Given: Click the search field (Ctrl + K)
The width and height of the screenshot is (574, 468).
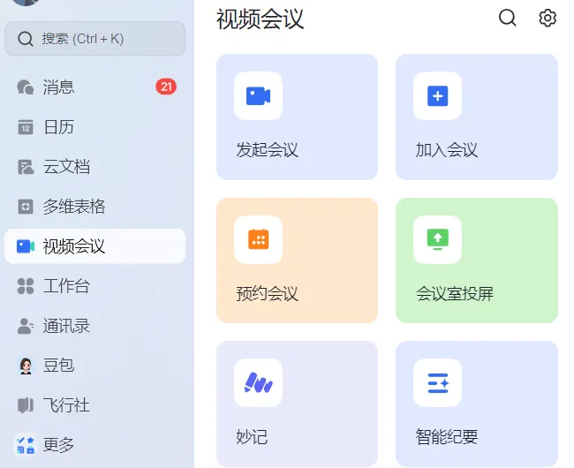Looking at the screenshot, I should click(x=94, y=39).
